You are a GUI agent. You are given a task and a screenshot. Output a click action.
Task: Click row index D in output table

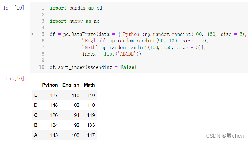36,105
